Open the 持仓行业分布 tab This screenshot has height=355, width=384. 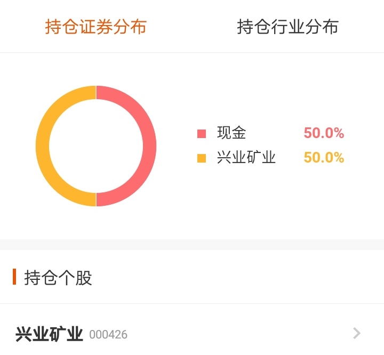(288, 27)
